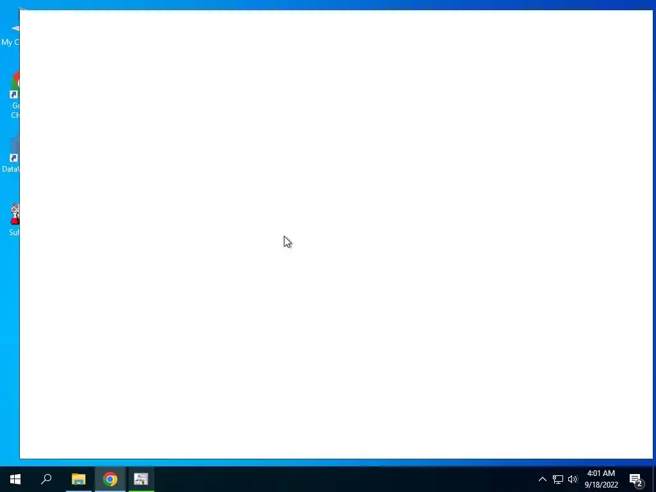Screen dimensions: 656x492
Task: Open the network status tray icon
Action: click(558, 479)
